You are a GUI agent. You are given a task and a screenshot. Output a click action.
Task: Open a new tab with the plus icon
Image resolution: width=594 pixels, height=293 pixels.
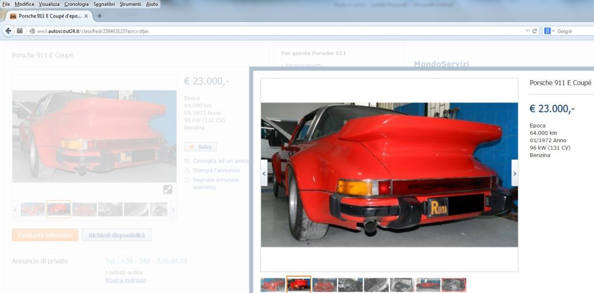coord(100,16)
